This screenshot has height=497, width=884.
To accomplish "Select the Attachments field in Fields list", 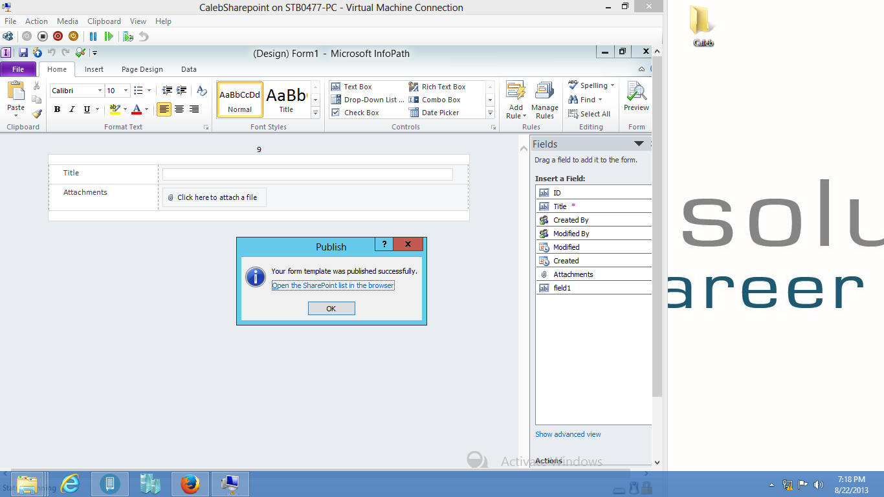I will tap(593, 274).
